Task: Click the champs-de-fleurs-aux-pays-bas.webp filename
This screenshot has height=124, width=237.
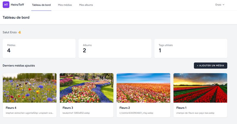Action: (195, 113)
